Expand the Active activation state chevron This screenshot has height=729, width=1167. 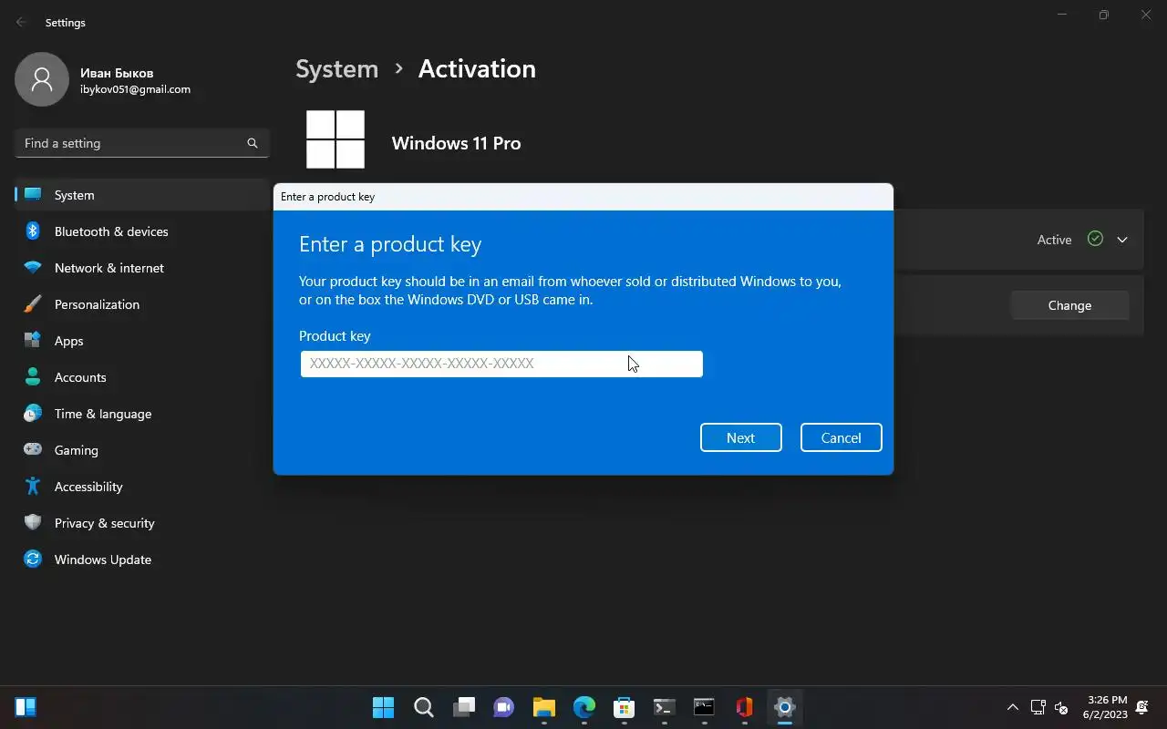[1122, 240]
